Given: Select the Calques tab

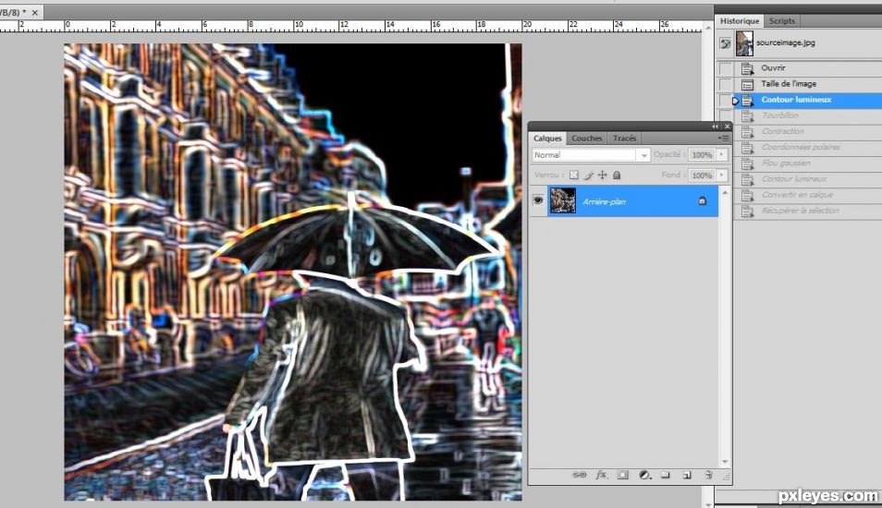Looking at the screenshot, I should 547,139.
